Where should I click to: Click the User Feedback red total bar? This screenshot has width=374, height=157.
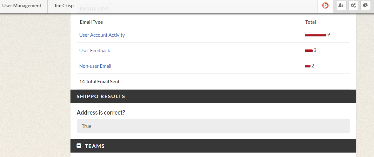point(309,51)
